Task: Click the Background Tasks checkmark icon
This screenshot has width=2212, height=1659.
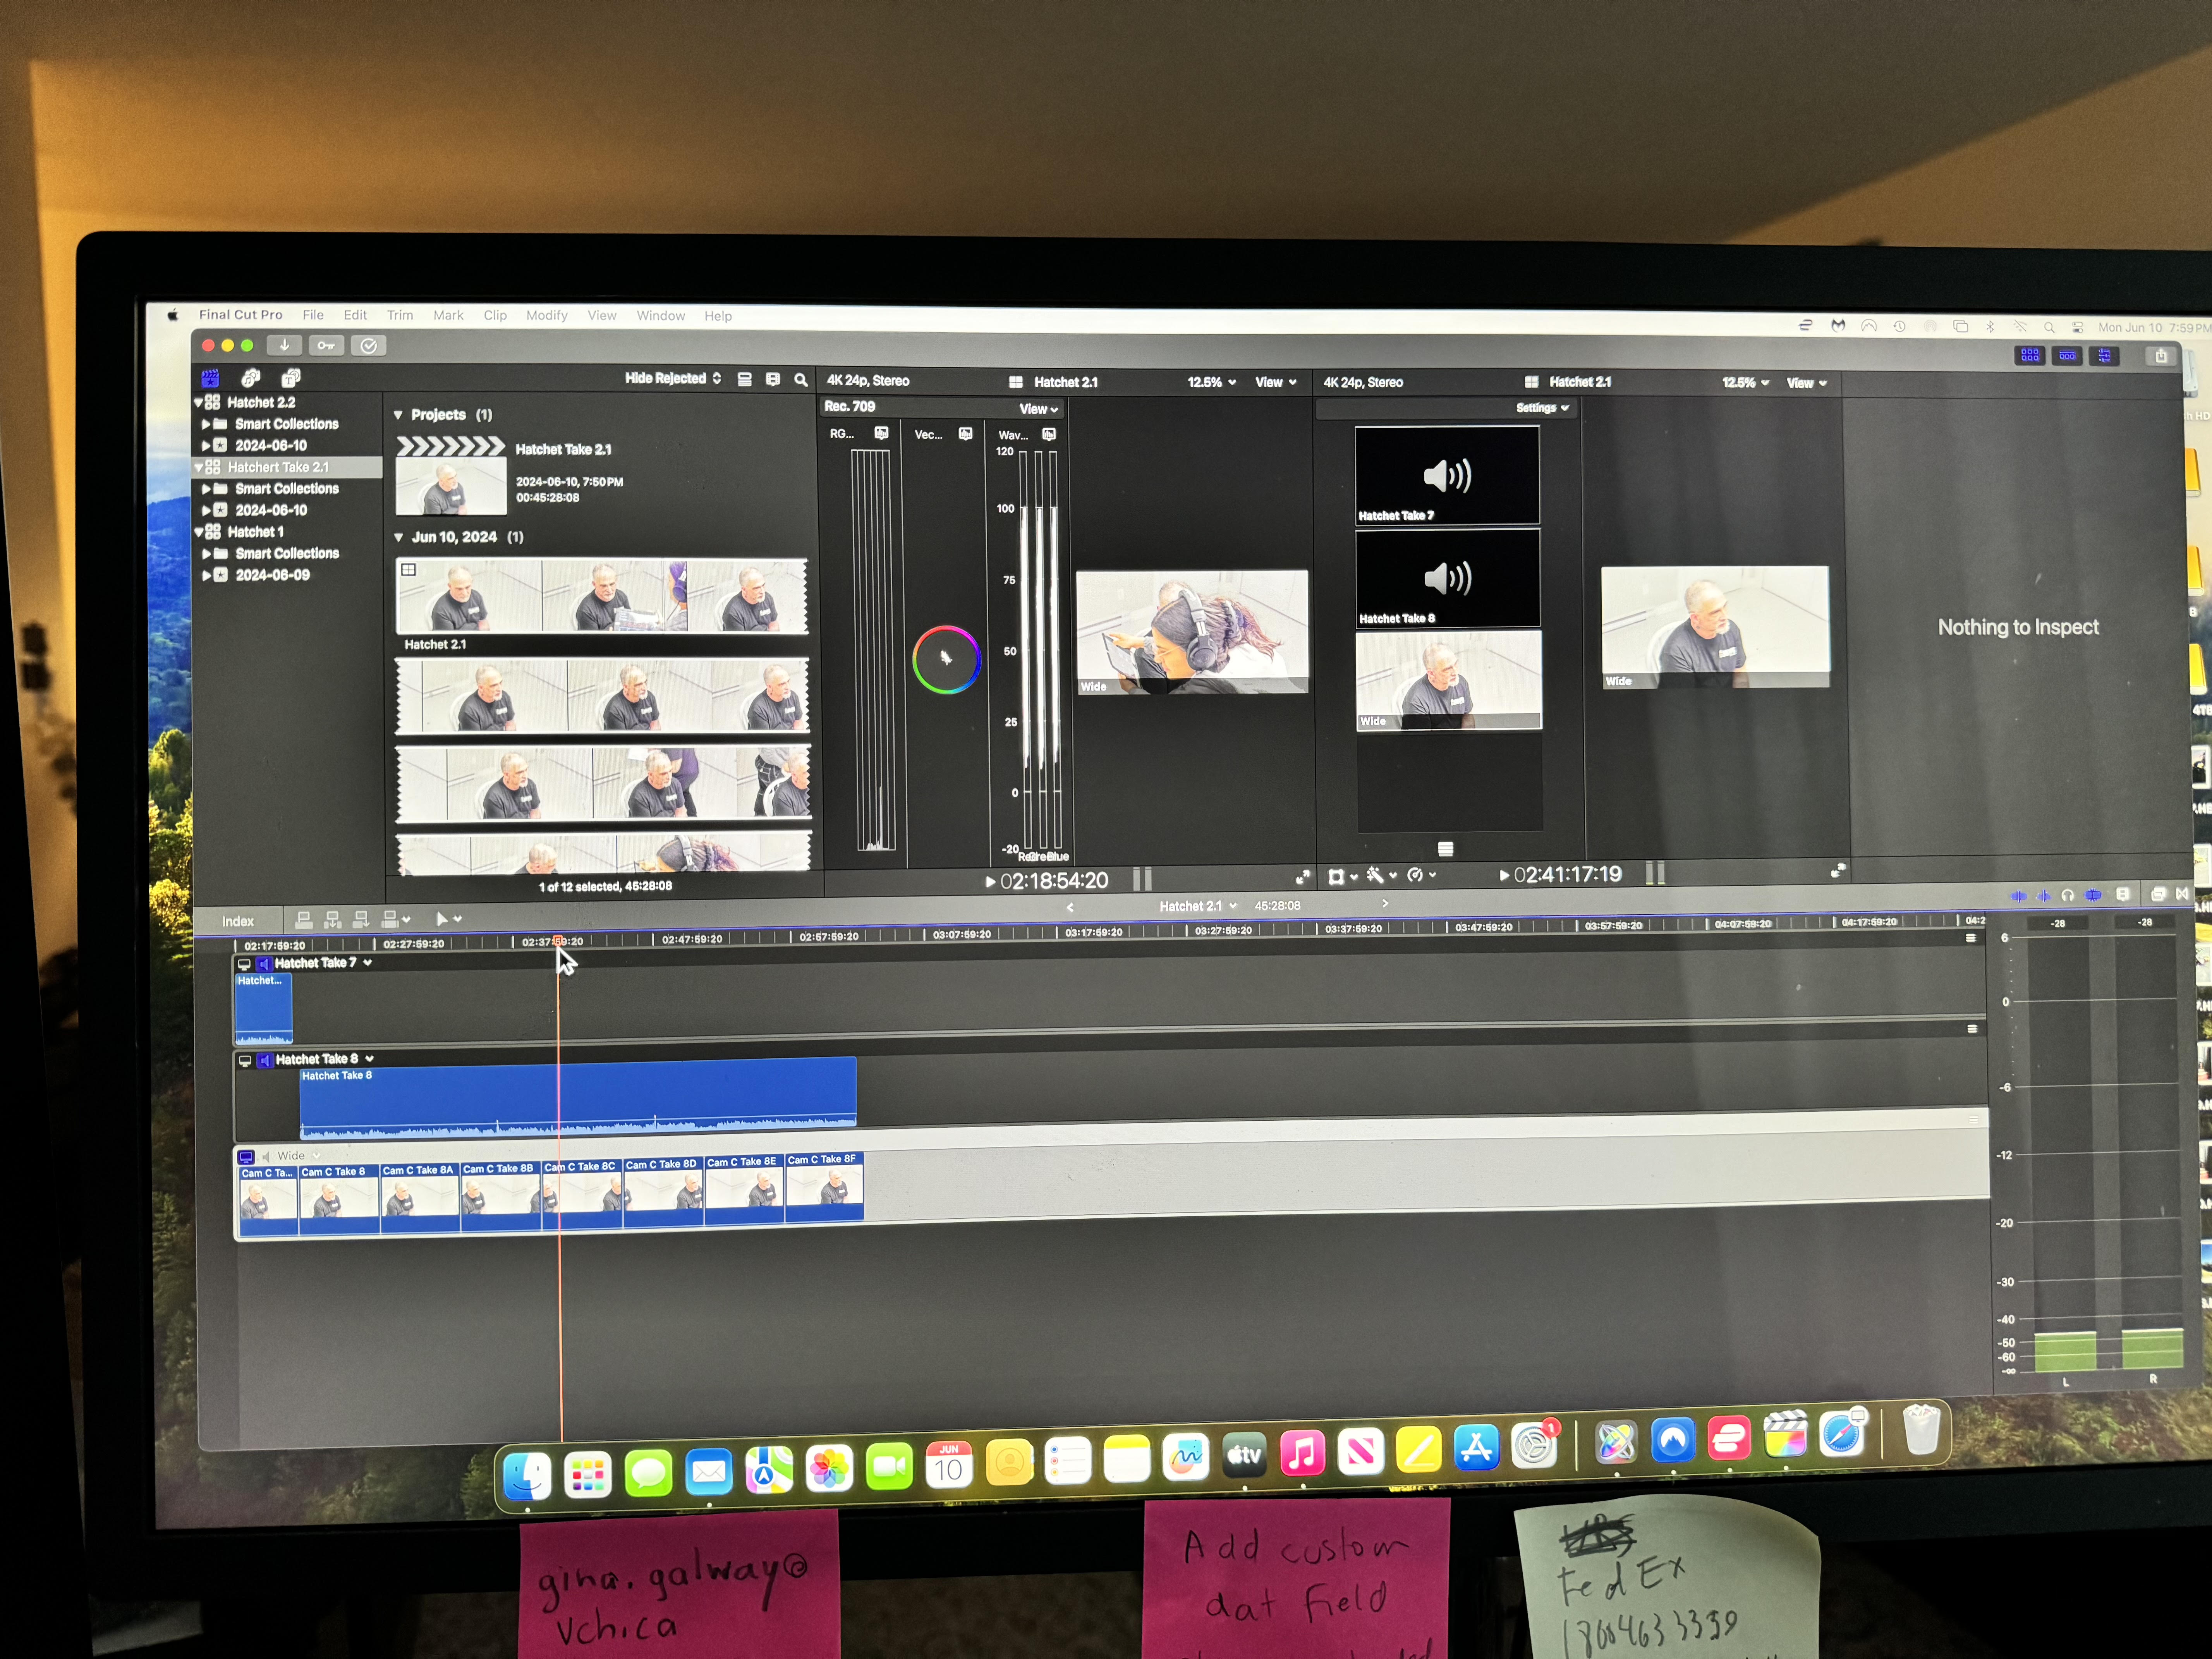Action: pos(369,346)
